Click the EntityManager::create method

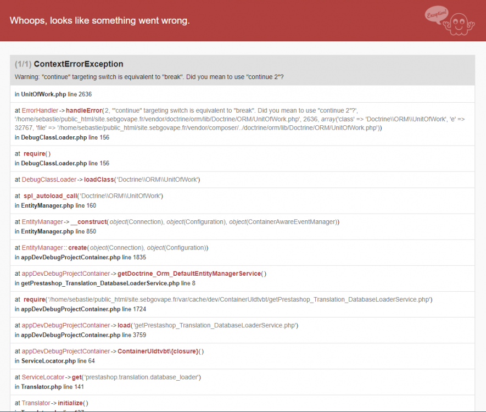[x=77, y=248]
